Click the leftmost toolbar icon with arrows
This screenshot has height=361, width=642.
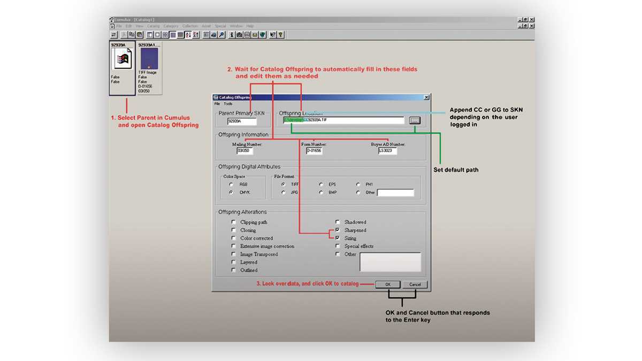pos(113,35)
